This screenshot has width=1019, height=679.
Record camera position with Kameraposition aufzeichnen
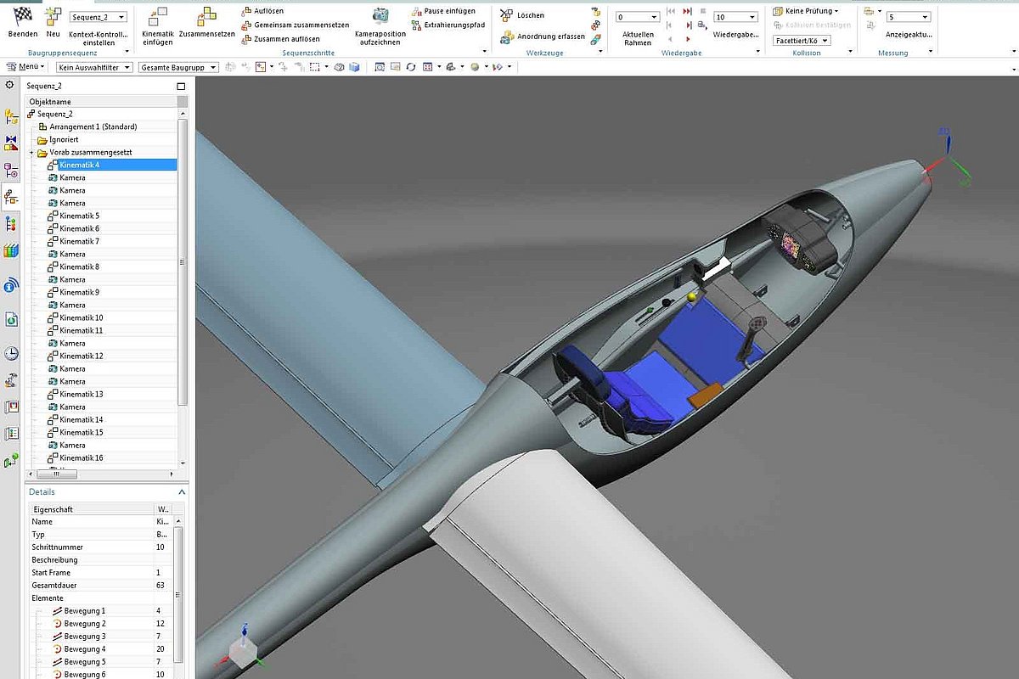point(380,16)
